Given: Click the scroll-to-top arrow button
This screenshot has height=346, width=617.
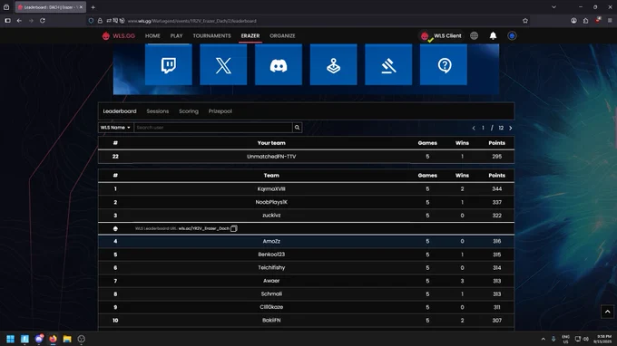Looking at the screenshot, I should [608, 312].
